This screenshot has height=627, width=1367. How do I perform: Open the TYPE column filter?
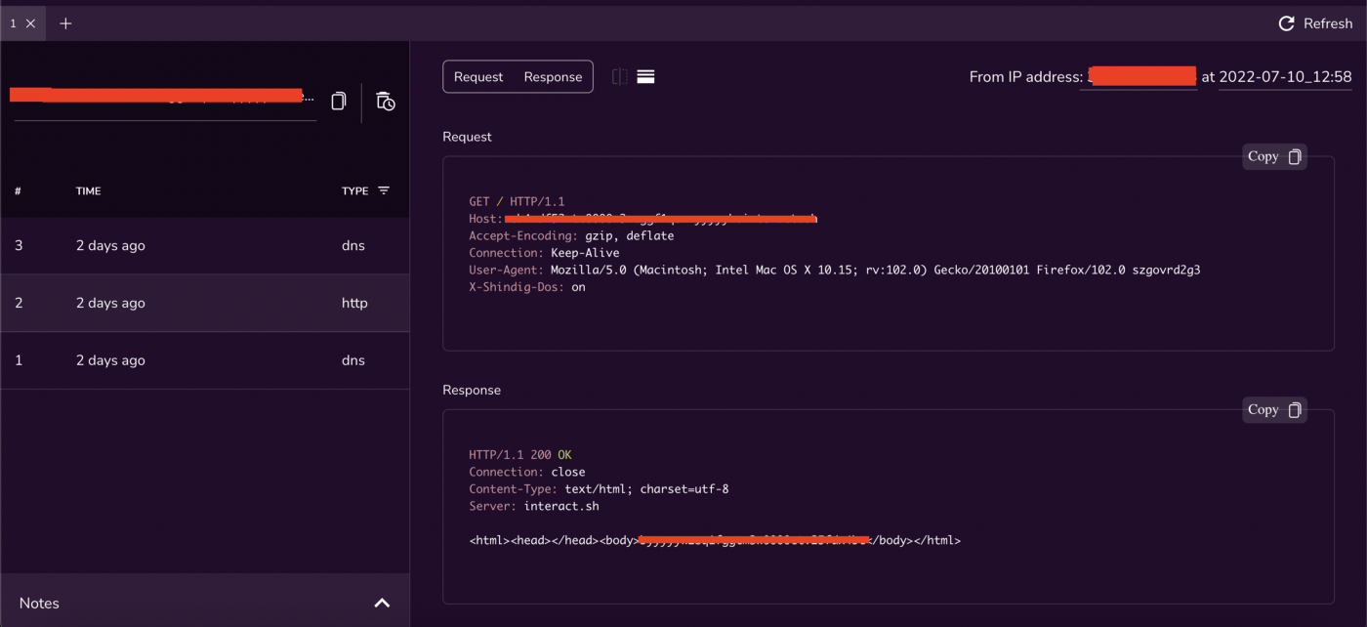coord(384,190)
